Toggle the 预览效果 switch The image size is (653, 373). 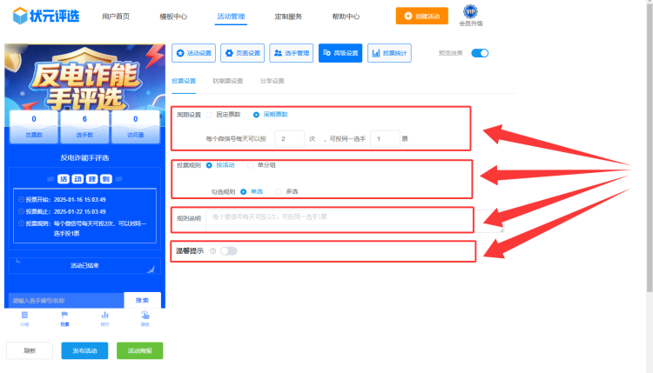480,53
